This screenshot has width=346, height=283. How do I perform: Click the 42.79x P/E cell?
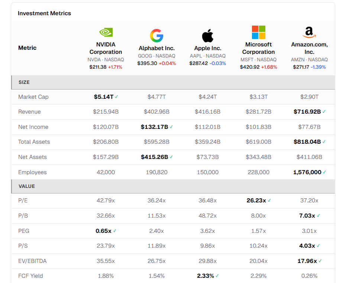(106, 201)
